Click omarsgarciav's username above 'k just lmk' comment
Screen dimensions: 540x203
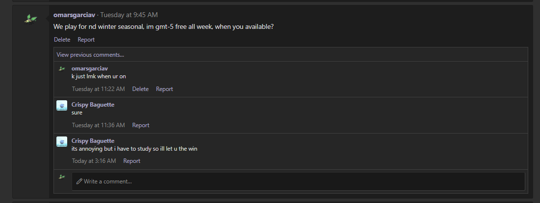tap(90, 68)
